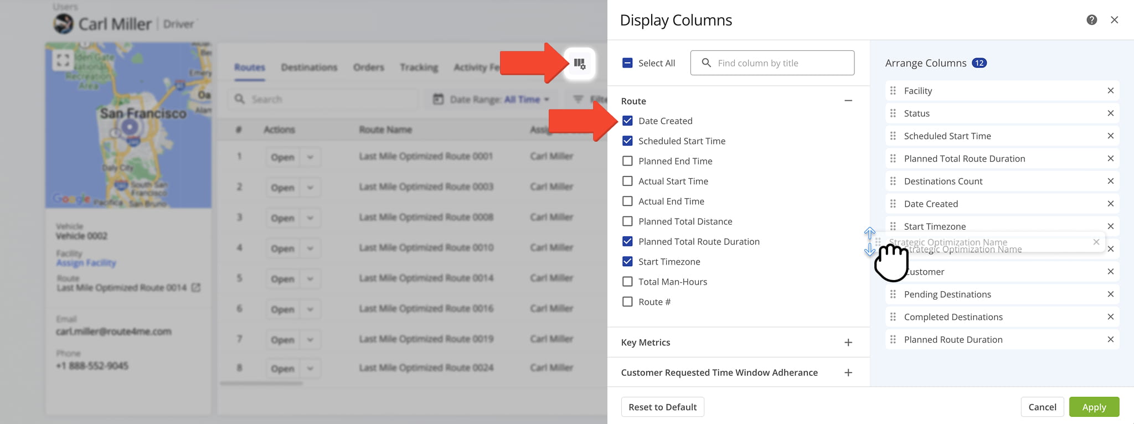
Task: Expand the Key Metrics section
Action: (848, 343)
